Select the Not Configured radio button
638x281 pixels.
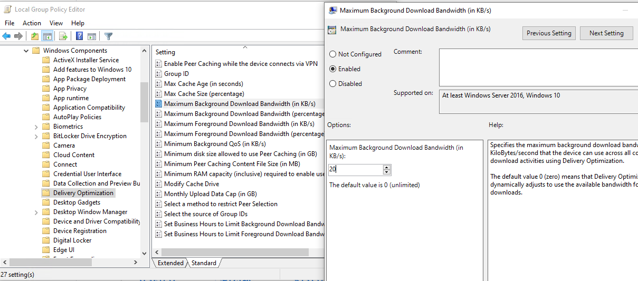pos(333,54)
